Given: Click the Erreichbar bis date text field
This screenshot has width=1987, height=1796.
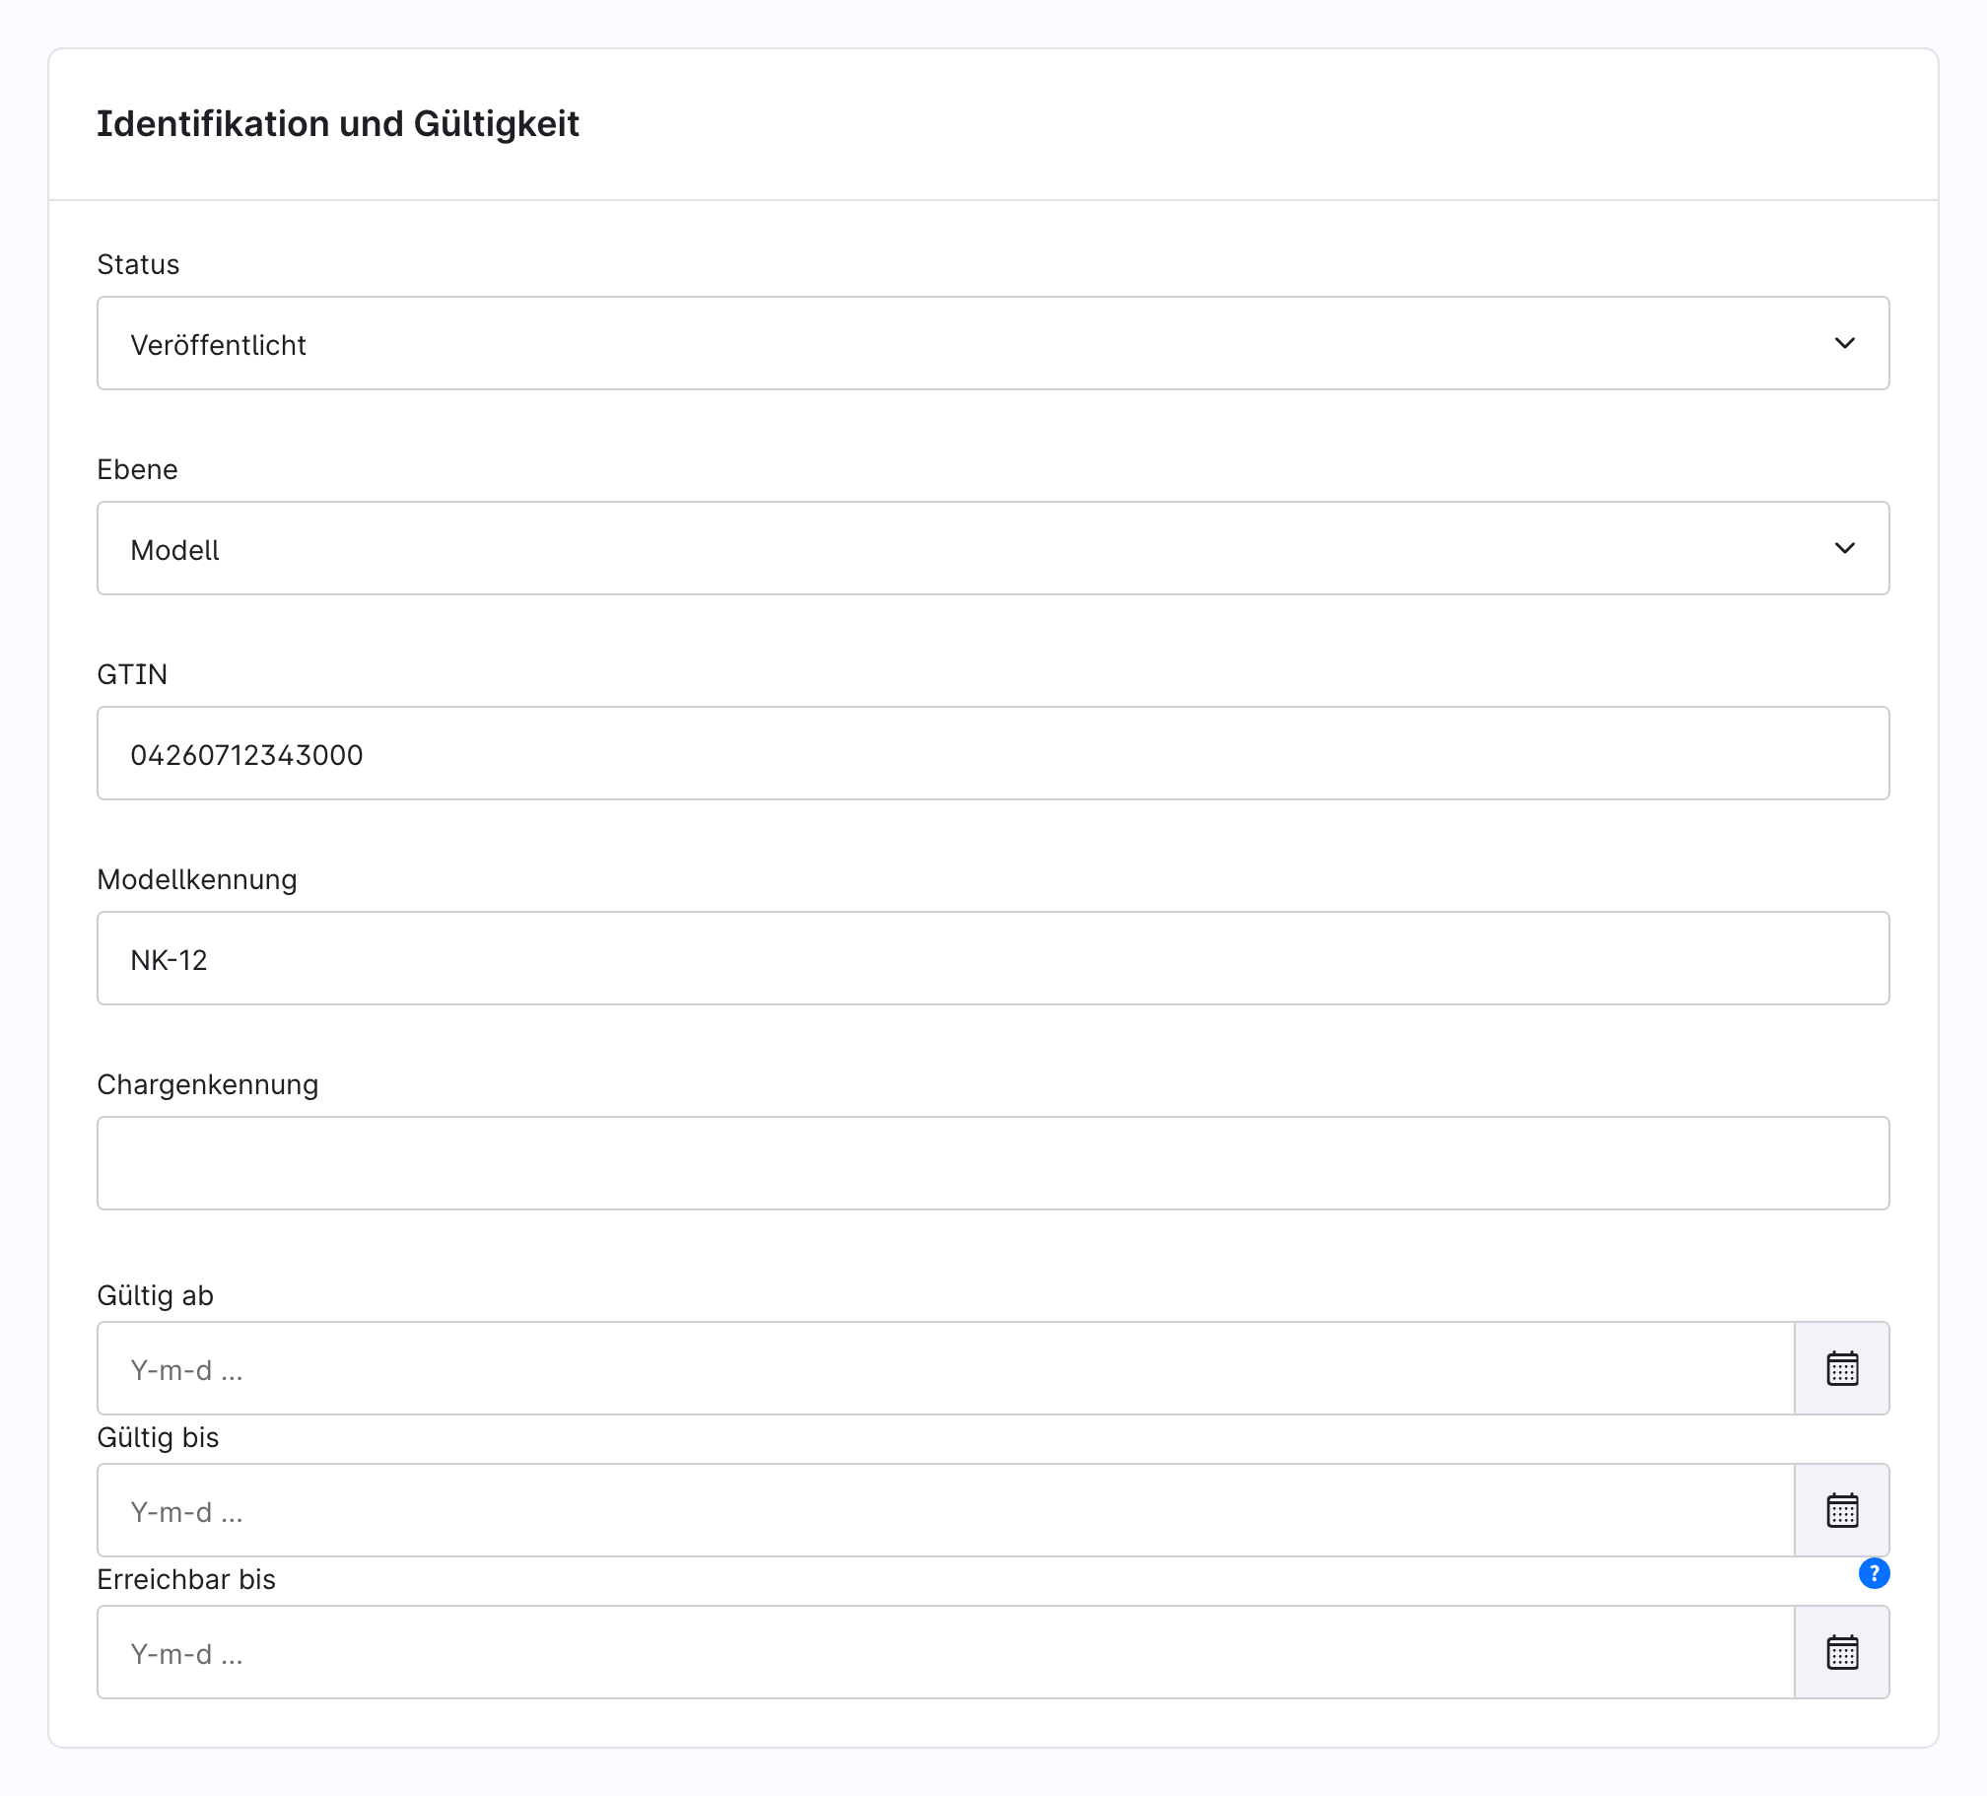Looking at the screenshot, I should pyautogui.click(x=945, y=1652).
